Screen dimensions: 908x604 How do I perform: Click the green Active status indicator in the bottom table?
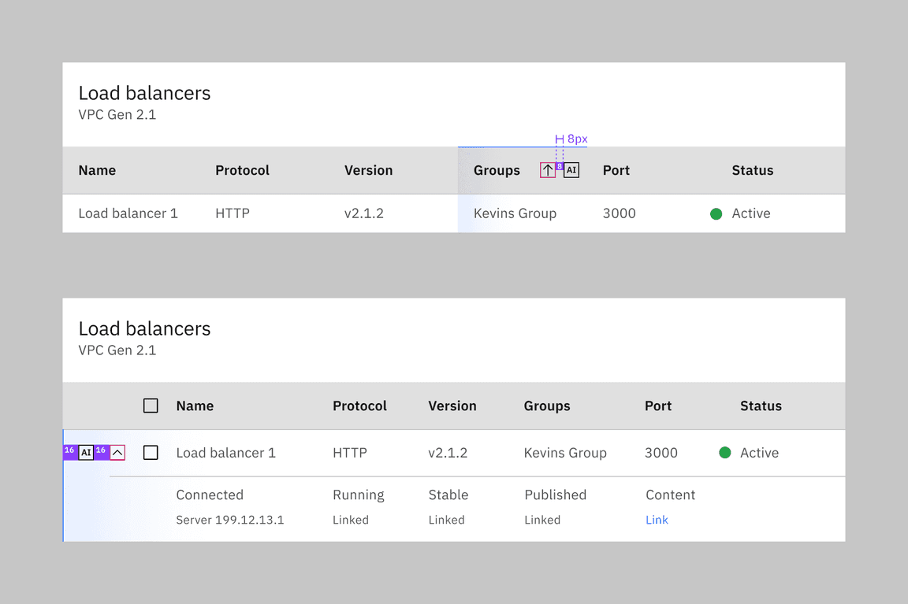coord(724,453)
